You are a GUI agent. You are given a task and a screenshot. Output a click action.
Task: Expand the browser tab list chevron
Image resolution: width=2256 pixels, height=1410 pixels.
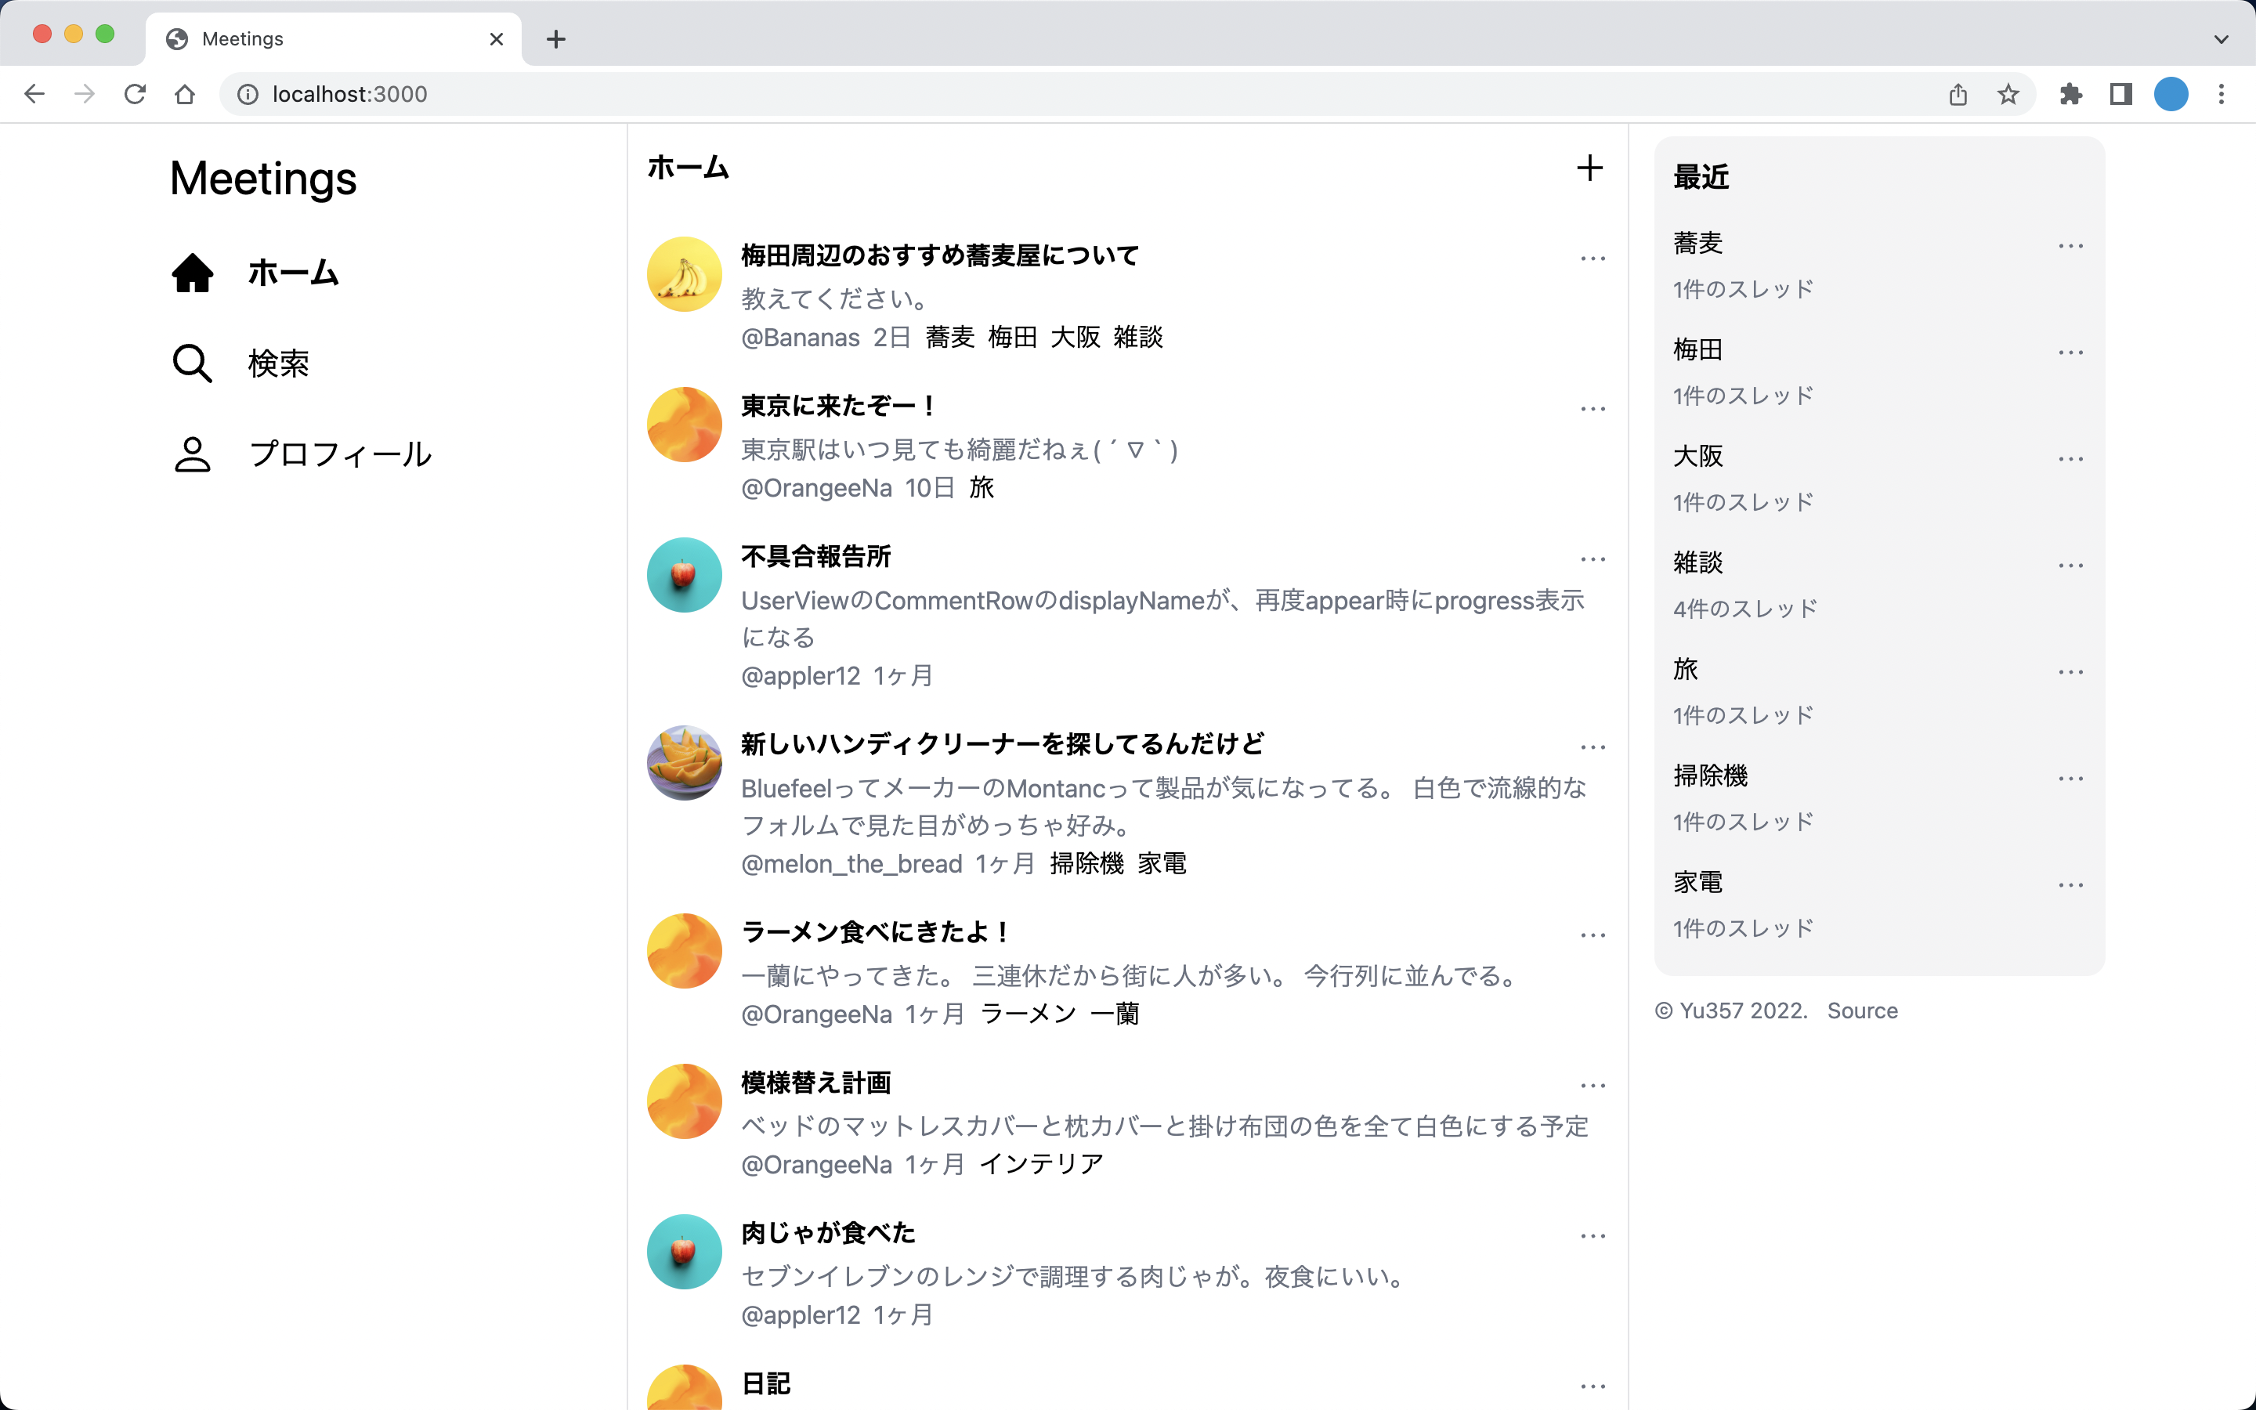click(x=2221, y=38)
